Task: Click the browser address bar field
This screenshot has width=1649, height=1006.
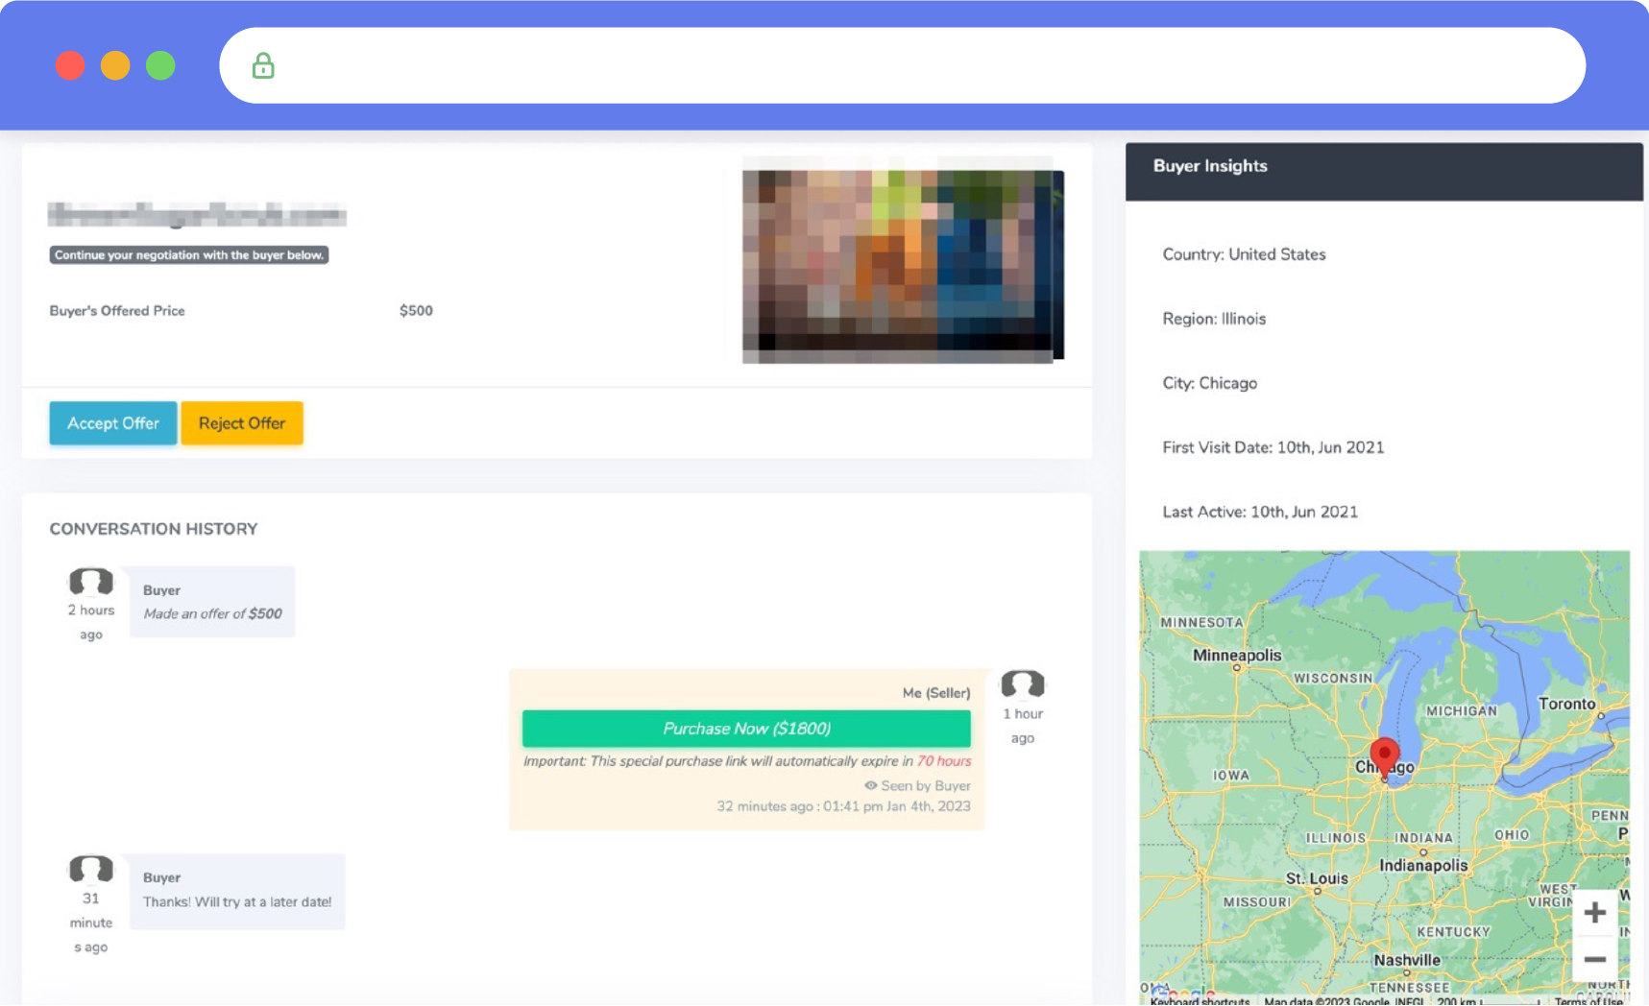Action: (x=903, y=66)
